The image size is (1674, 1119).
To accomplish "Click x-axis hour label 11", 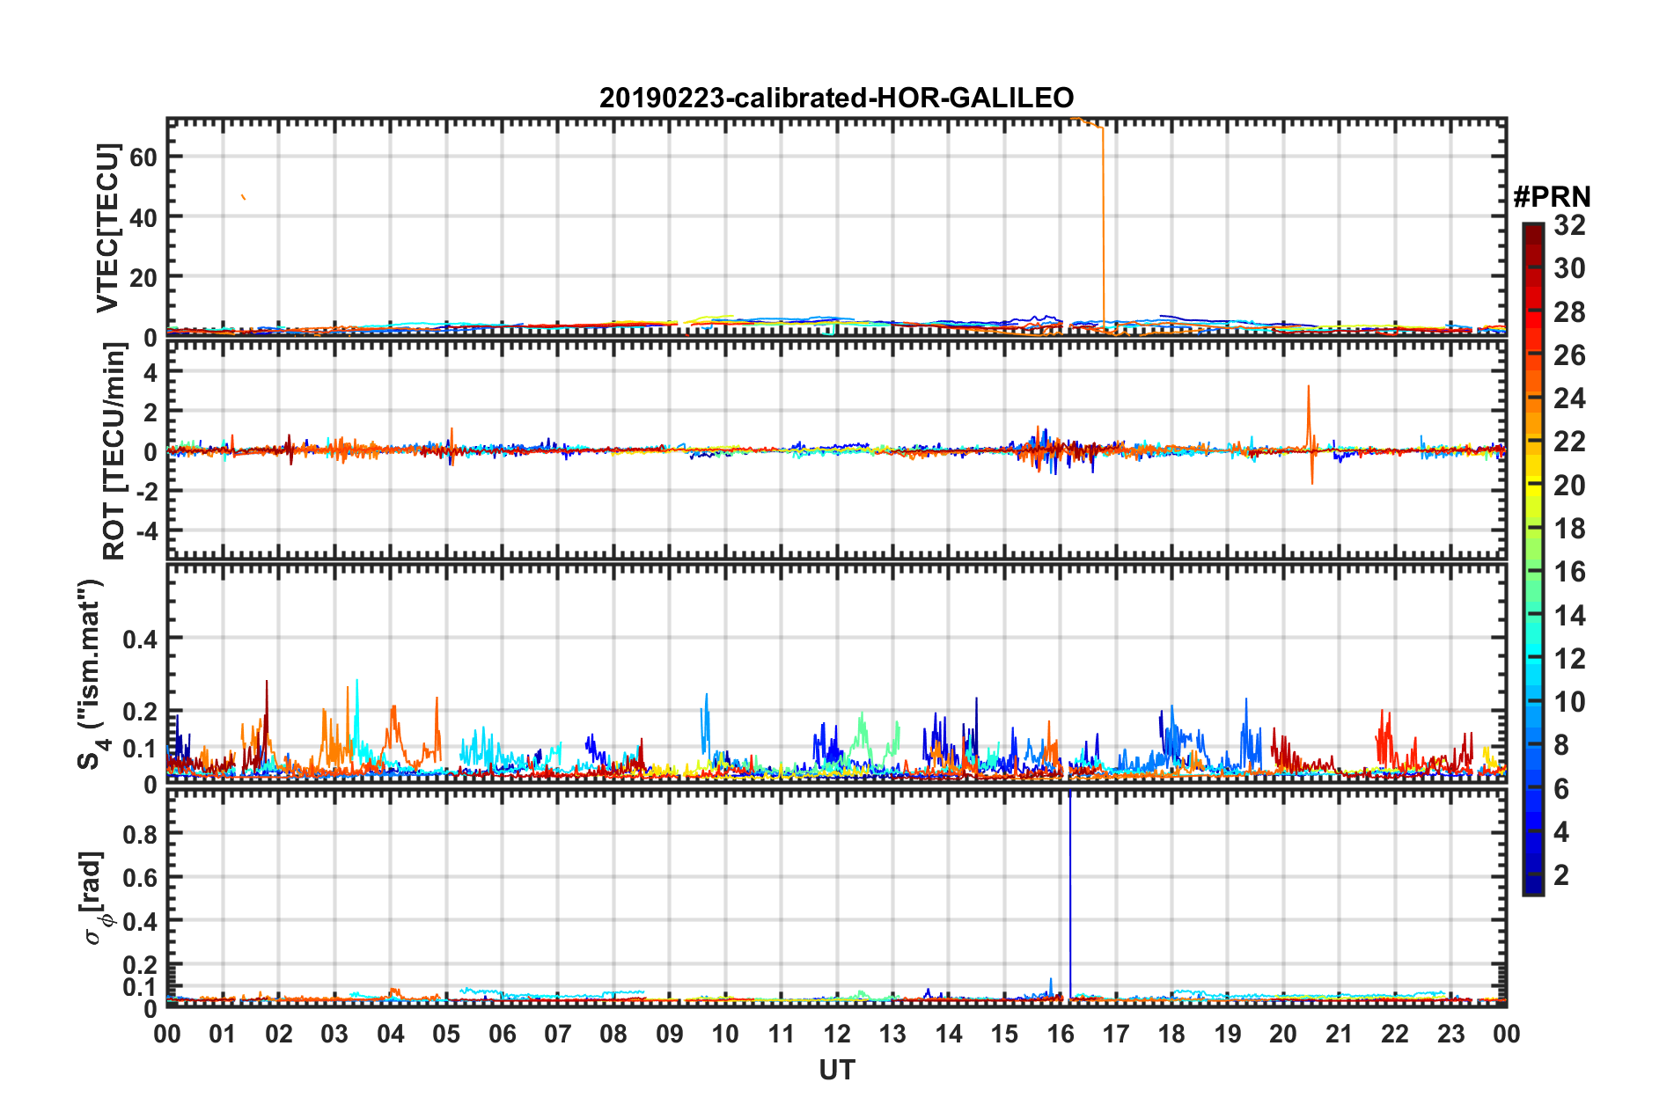I will pyautogui.click(x=782, y=1035).
